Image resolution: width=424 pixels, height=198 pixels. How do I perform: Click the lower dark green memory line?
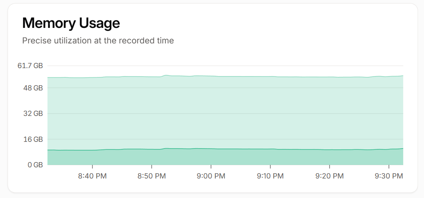pyautogui.click(x=239, y=149)
